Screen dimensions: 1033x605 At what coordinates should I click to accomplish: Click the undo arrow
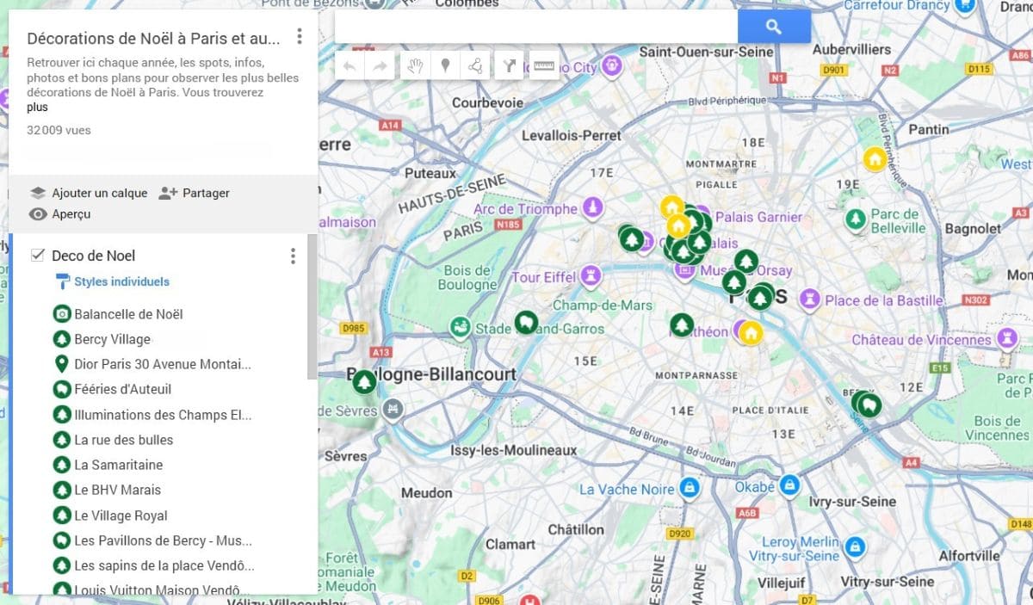349,65
